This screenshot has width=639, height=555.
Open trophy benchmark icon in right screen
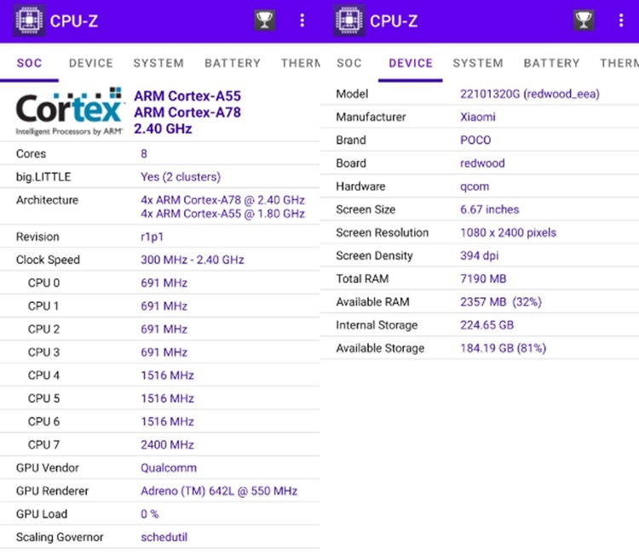[584, 20]
